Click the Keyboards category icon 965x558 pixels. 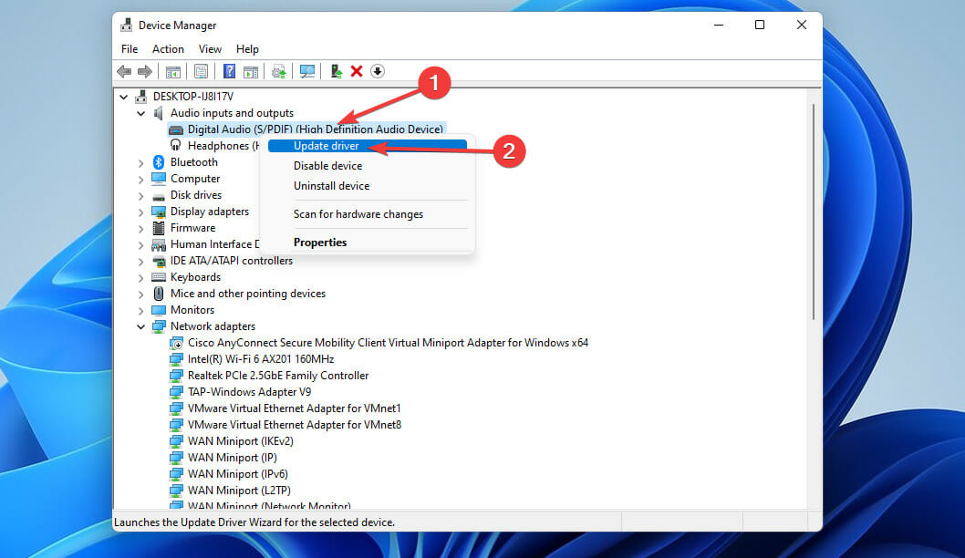pyautogui.click(x=158, y=277)
